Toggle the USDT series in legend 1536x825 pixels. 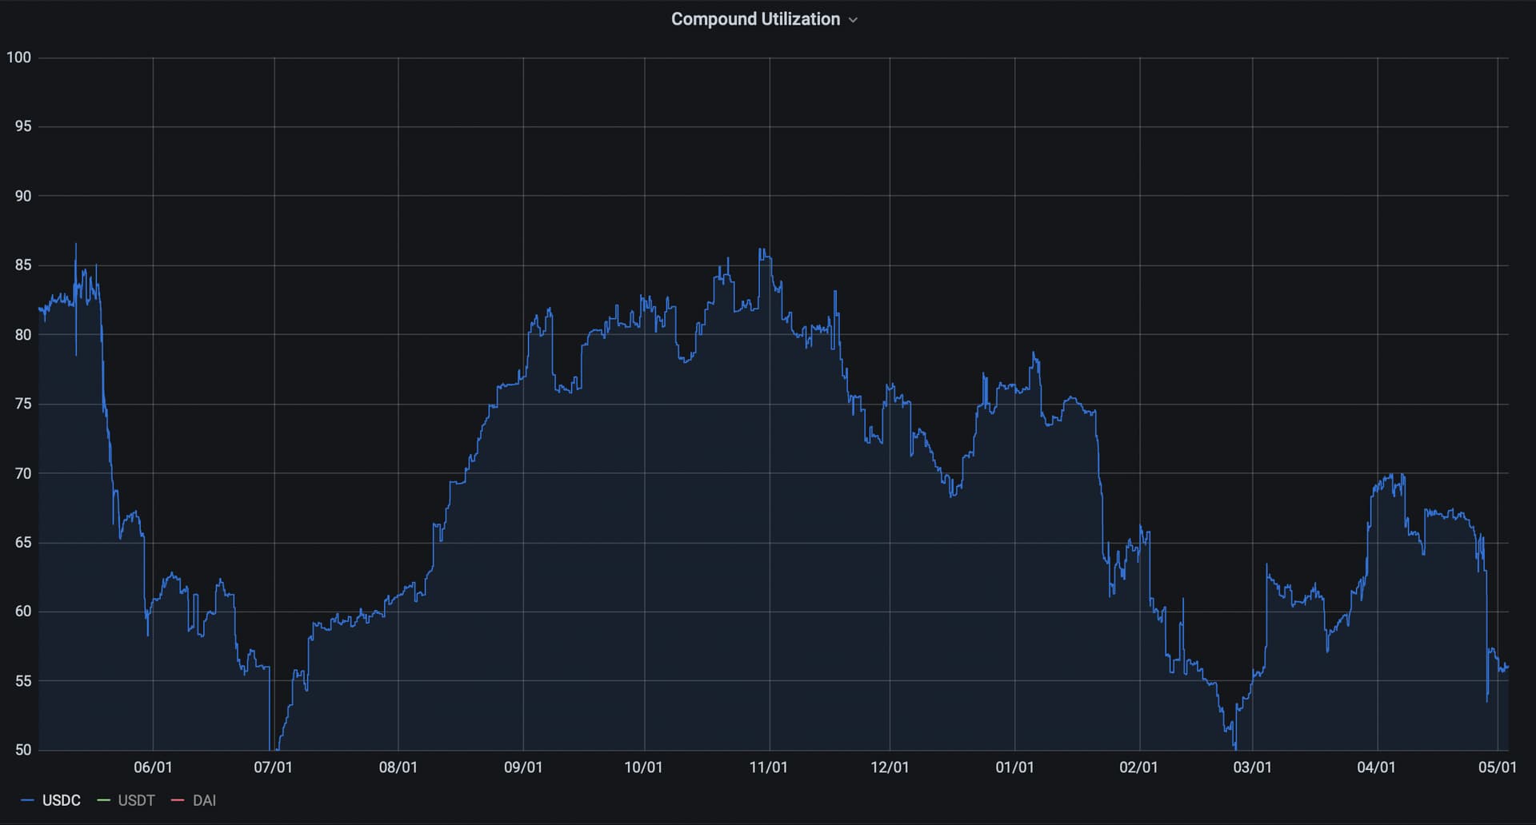(136, 800)
